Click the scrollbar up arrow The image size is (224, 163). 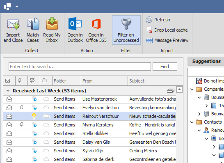(x=179, y=90)
